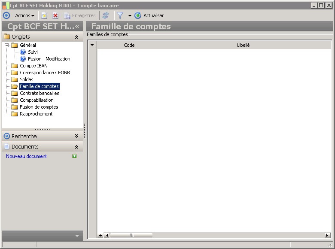The height and width of the screenshot is (249, 335).
Task: Open the Actions dropdown menu
Action: pyautogui.click(x=25, y=15)
